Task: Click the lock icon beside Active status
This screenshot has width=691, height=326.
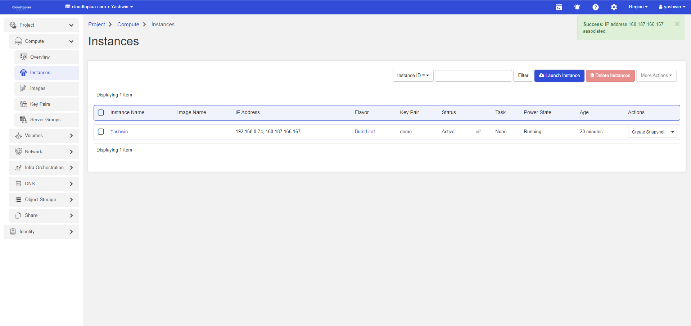Action: [x=478, y=132]
